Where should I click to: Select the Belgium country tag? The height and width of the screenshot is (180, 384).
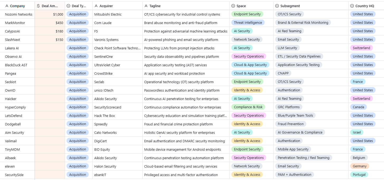(x=359, y=158)
